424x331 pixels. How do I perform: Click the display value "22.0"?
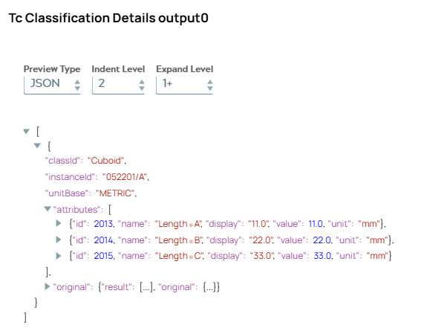coord(261,240)
